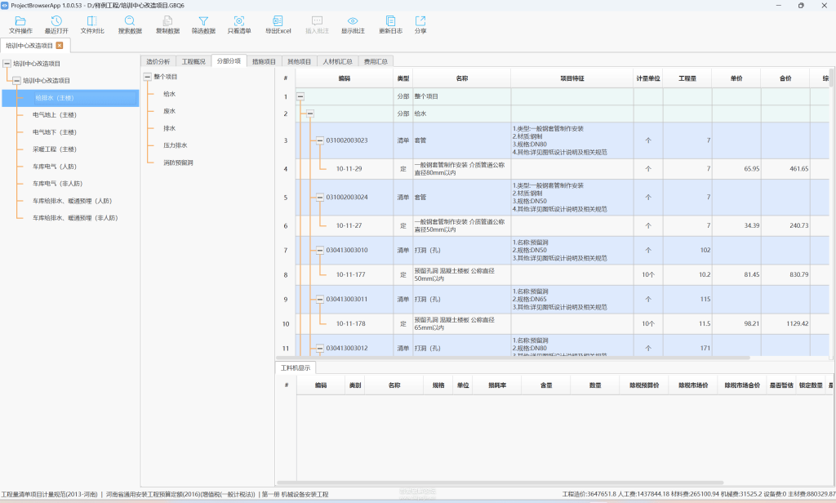Click the 编码 column header in main table
The width and height of the screenshot is (836, 503).
(345, 78)
